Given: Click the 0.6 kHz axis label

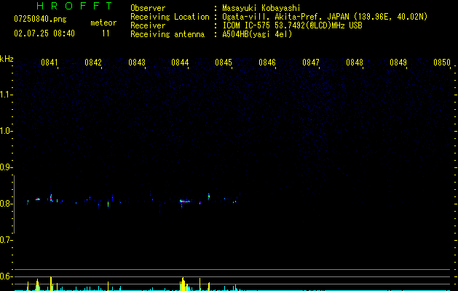Looking at the screenshot, I should point(7,276).
